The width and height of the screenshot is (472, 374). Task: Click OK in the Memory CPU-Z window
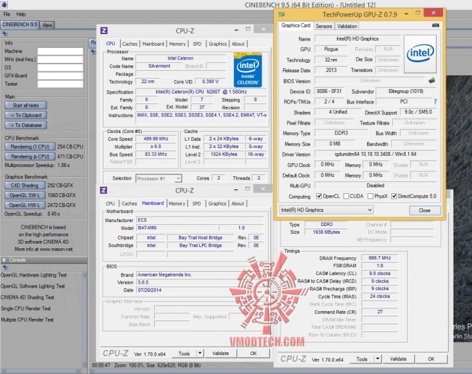(x=431, y=359)
